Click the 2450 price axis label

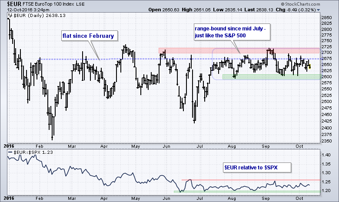pos(326,115)
